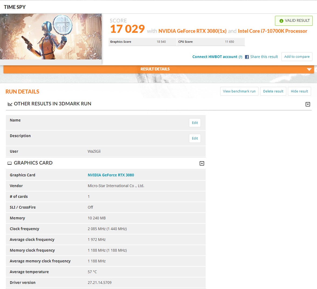Click Average memory clock frequency 1 188 MHz value
Screen dimensions: 317x289
pos(97,261)
